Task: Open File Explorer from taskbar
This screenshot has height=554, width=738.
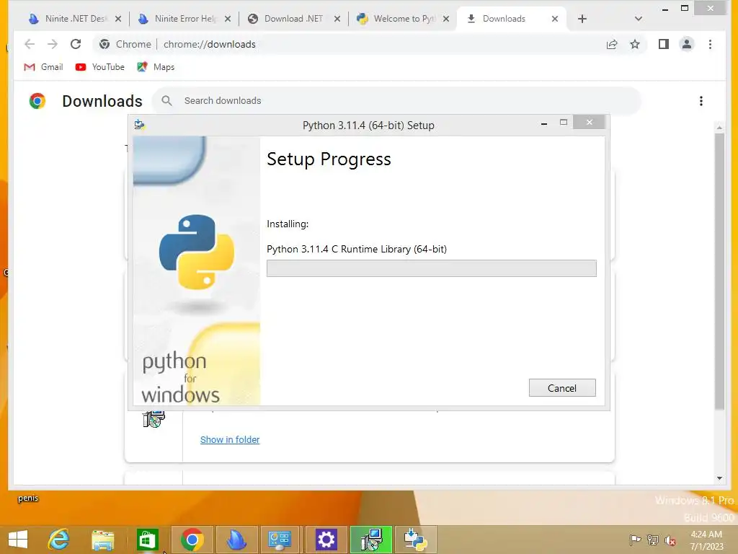Action: [102, 540]
